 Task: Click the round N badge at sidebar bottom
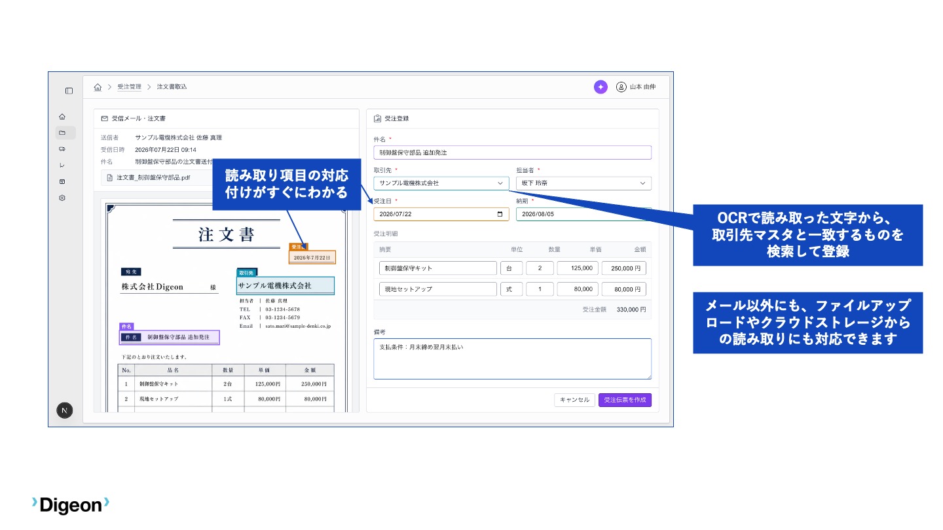coord(64,410)
